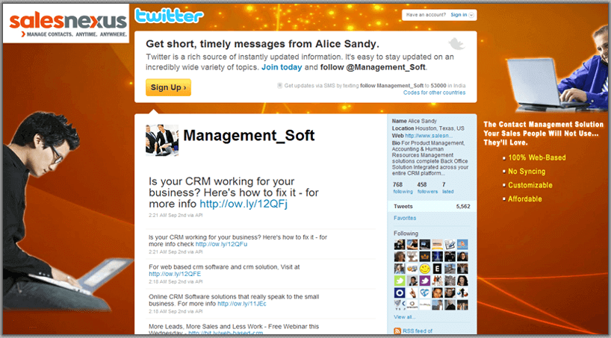Click the 100% Web-Based bullet text
The height and width of the screenshot is (338, 611).
click(537, 157)
